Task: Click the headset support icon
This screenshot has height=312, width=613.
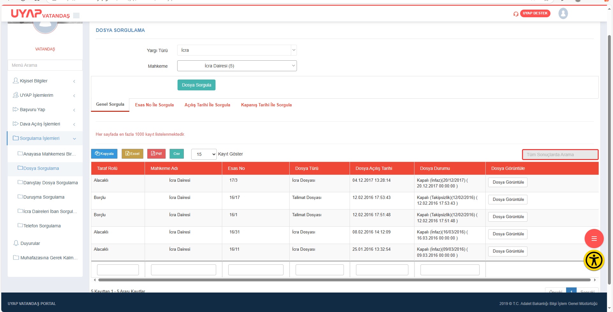Action: point(516,14)
